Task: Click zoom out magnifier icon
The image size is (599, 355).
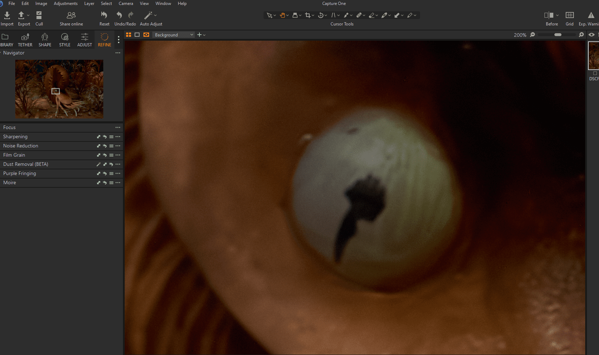Action: coord(532,35)
